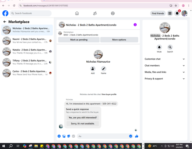Mute the conversation with the bell icon
The height and width of the screenshot is (149, 192).
(159, 47)
